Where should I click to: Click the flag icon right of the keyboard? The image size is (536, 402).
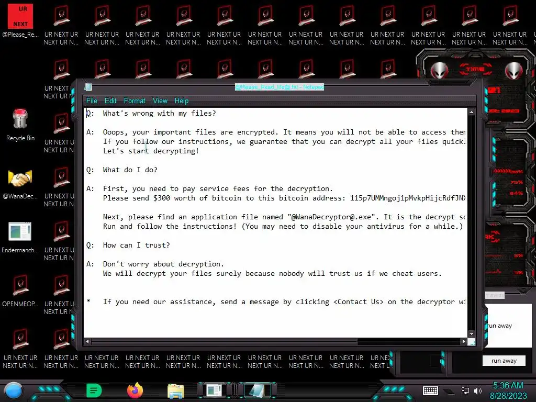(449, 391)
